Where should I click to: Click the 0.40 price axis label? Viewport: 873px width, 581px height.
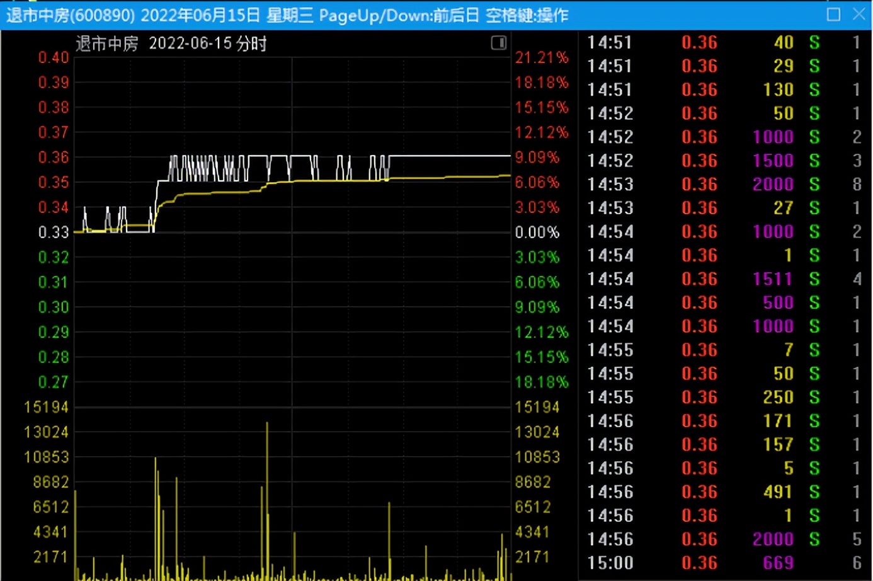tap(54, 57)
